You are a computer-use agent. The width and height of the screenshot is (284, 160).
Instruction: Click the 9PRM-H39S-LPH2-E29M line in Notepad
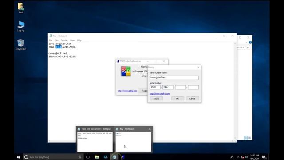pyautogui.click(x=62, y=56)
